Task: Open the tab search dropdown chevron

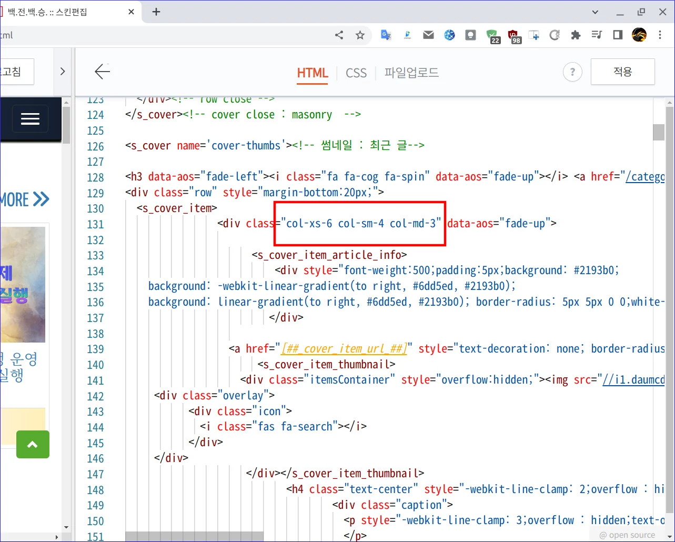Action: point(595,12)
